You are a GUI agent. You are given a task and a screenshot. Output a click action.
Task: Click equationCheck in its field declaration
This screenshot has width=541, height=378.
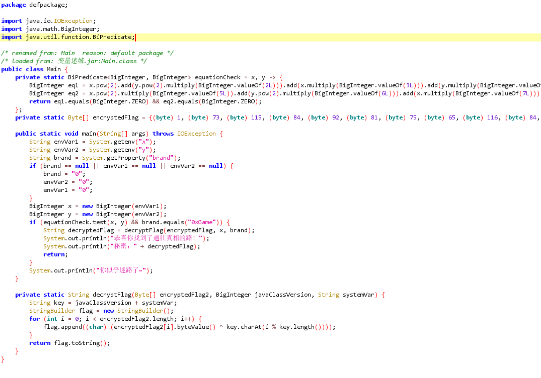pyautogui.click(x=217, y=77)
